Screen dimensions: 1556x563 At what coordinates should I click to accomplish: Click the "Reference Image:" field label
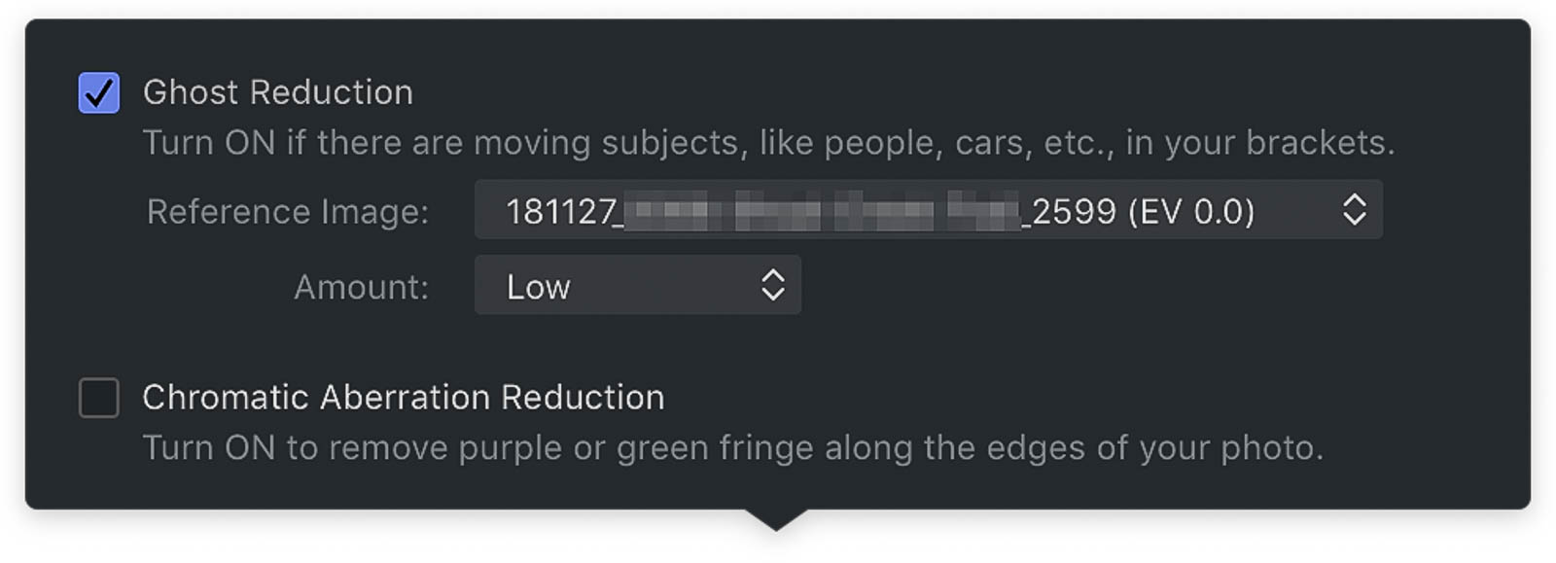pyautogui.click(x=288, y=211)
